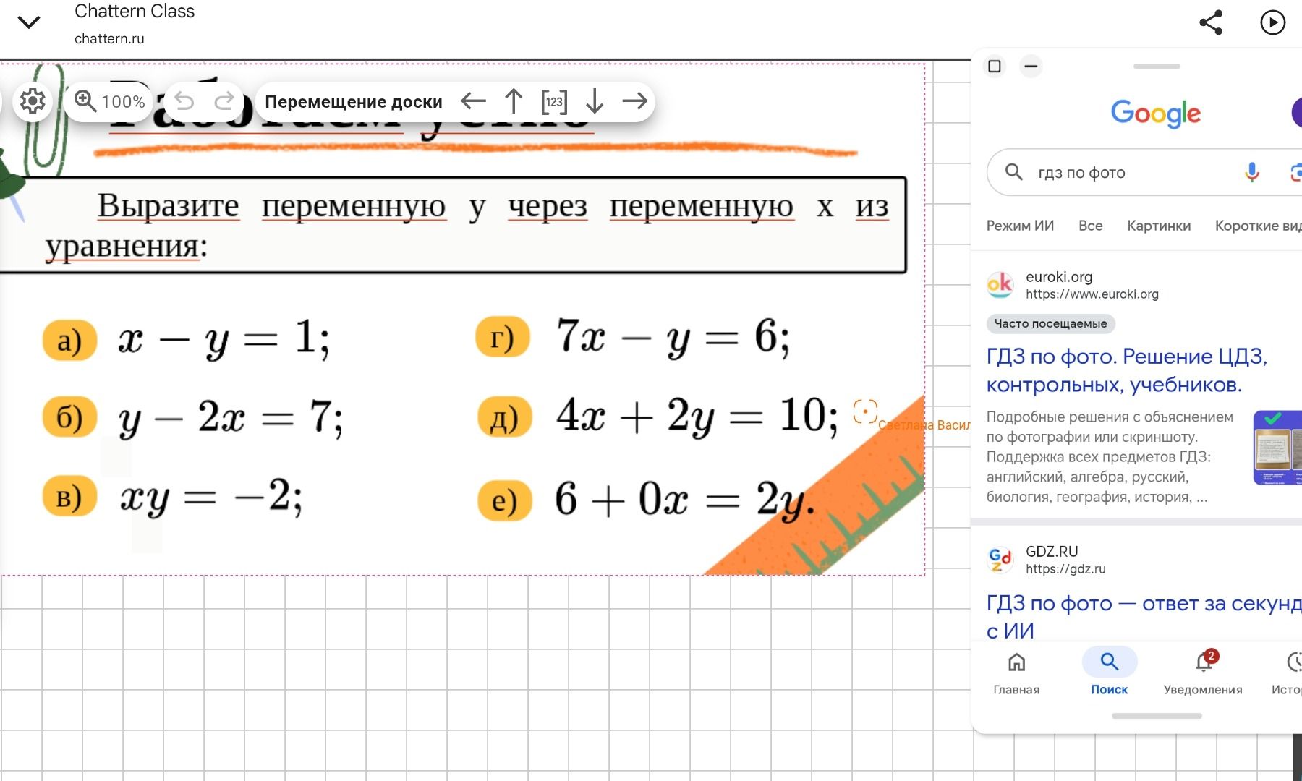Undo the last board action
Viewport: 1302px width, 781px height.
tap(184, 101)
